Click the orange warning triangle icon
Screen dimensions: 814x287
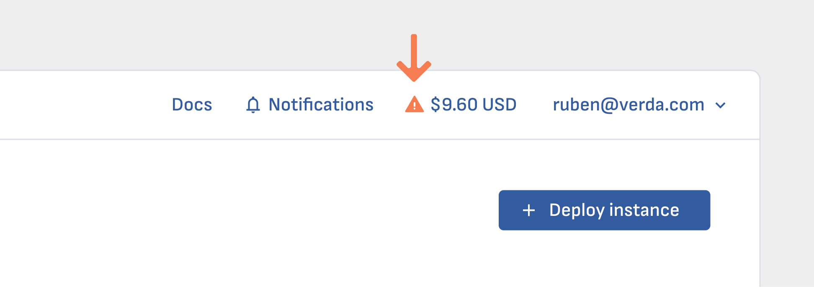(x=414, y=105)
